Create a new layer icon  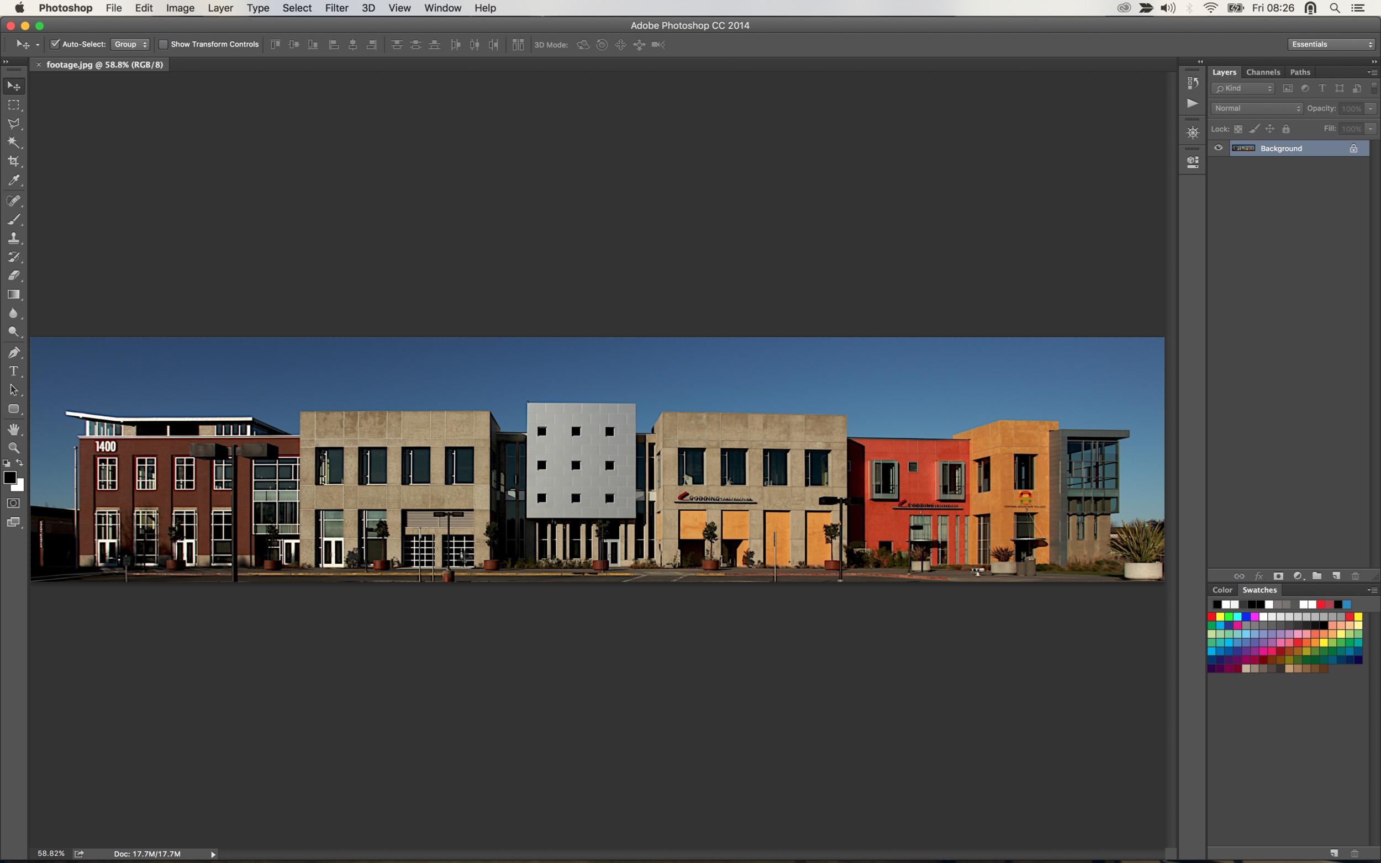click(1336, 576)
